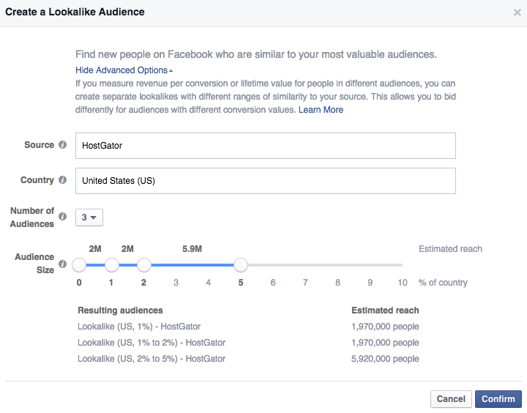Click the 6 mark on slider scale

pos(273,283)
